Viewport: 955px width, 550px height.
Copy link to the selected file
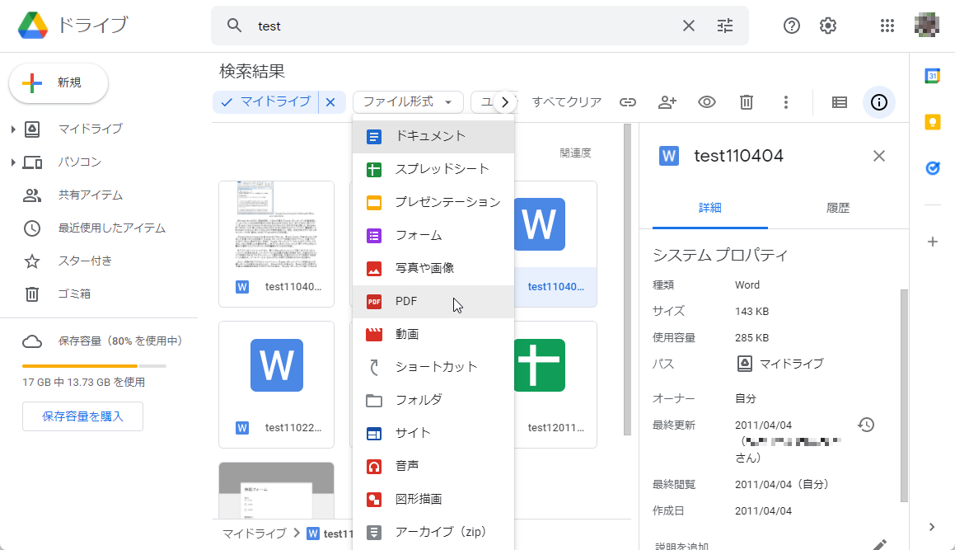[627, 102]
